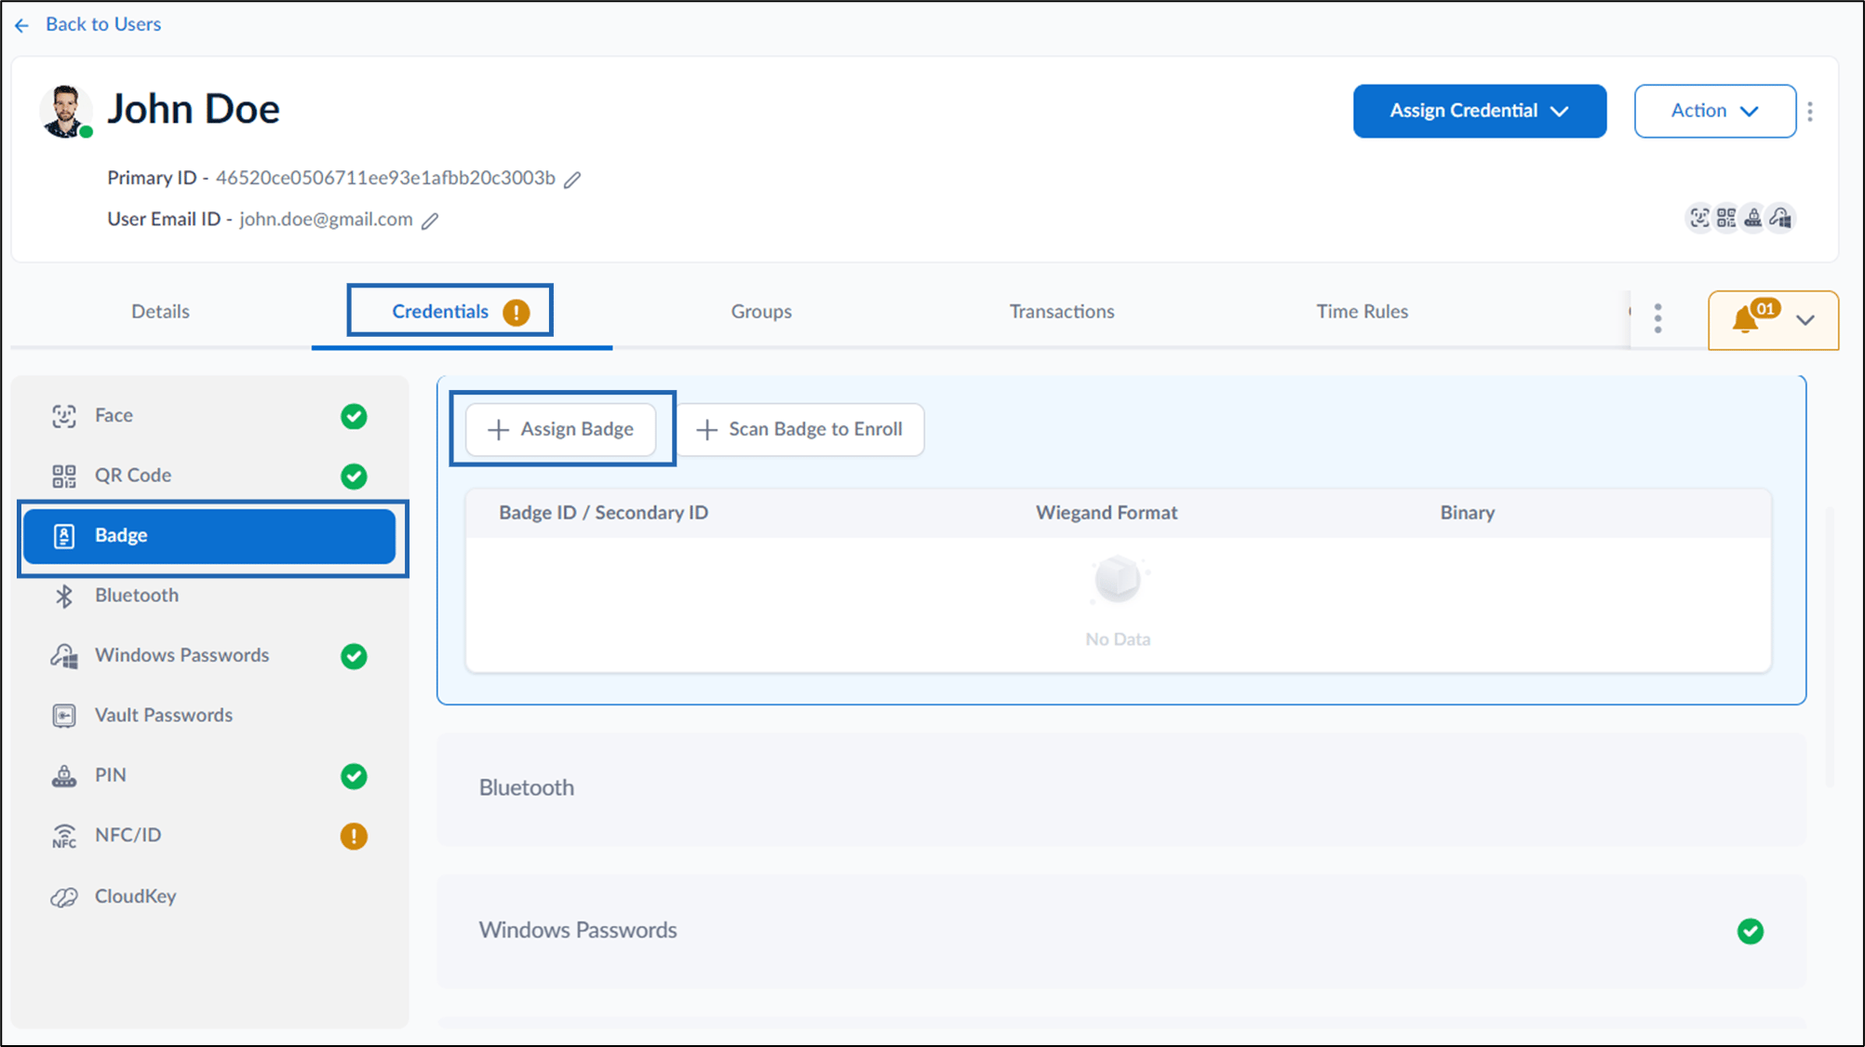
Task: Click the notification bell icon
Action: click(1745, 321)
